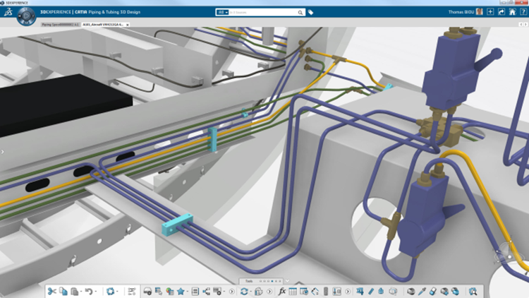
Task: Expand the All filter dropdown in search
Action: click(223, 12)
